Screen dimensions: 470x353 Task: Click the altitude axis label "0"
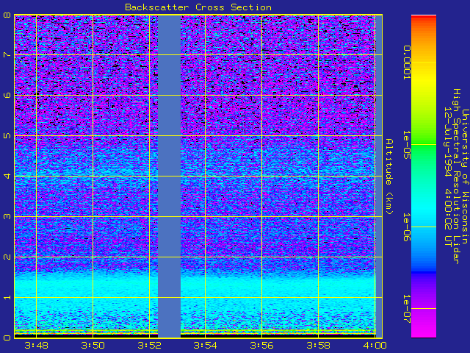(x=7, y=338)
